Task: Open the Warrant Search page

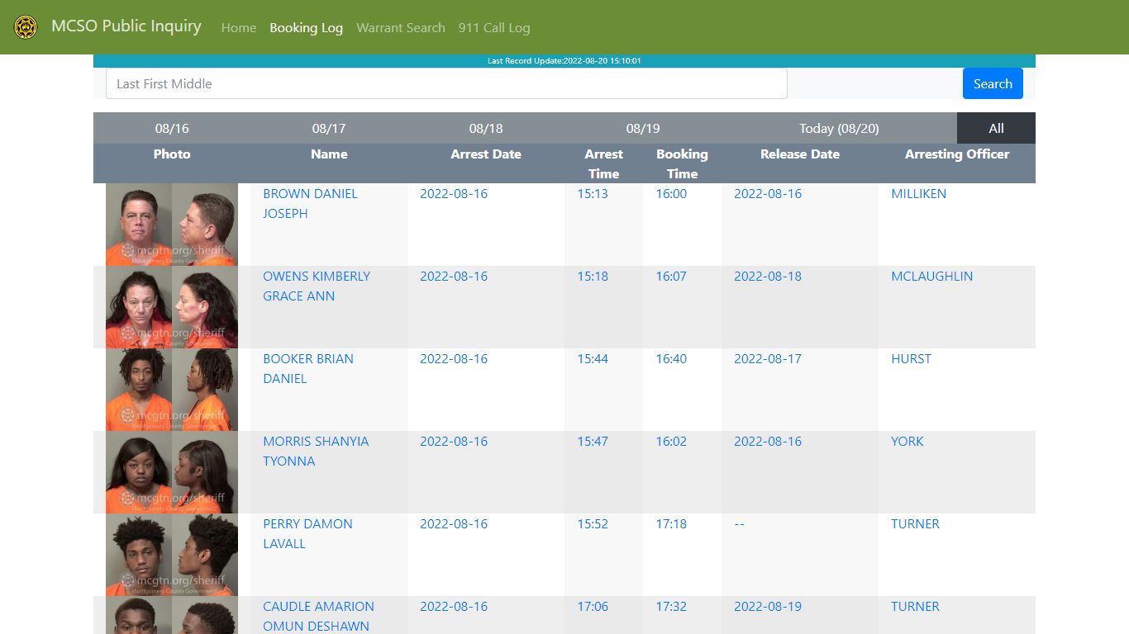Action: 401,28
